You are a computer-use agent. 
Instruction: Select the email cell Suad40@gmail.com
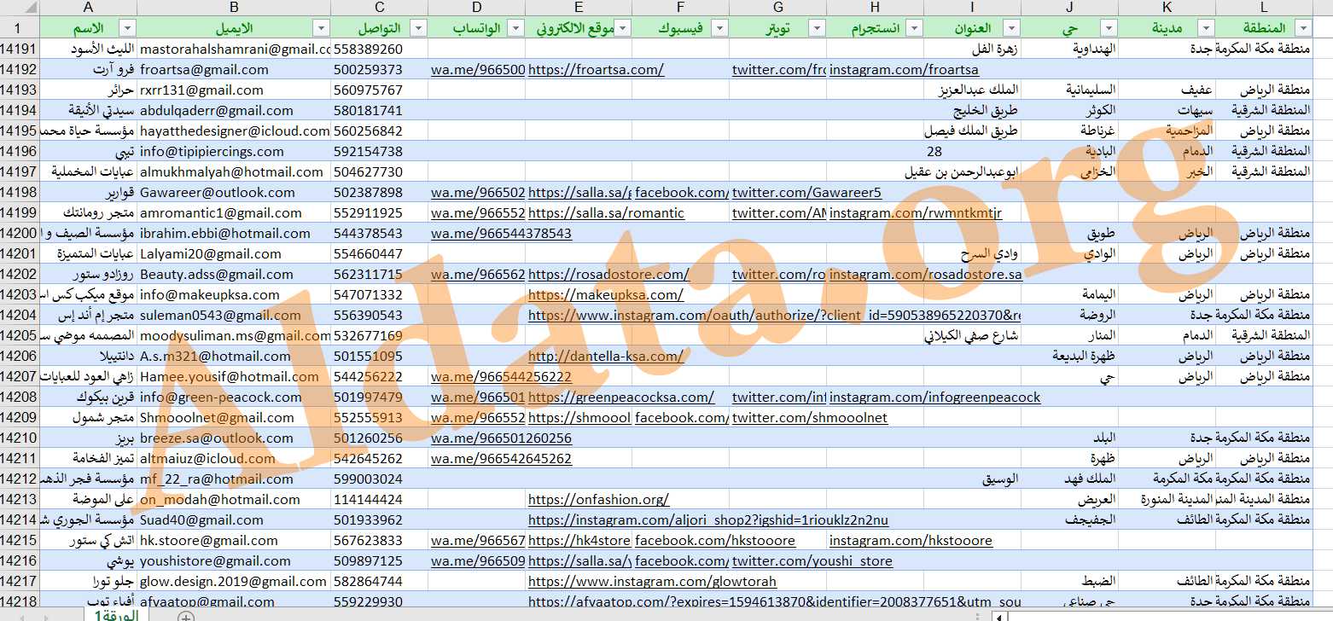235,519
